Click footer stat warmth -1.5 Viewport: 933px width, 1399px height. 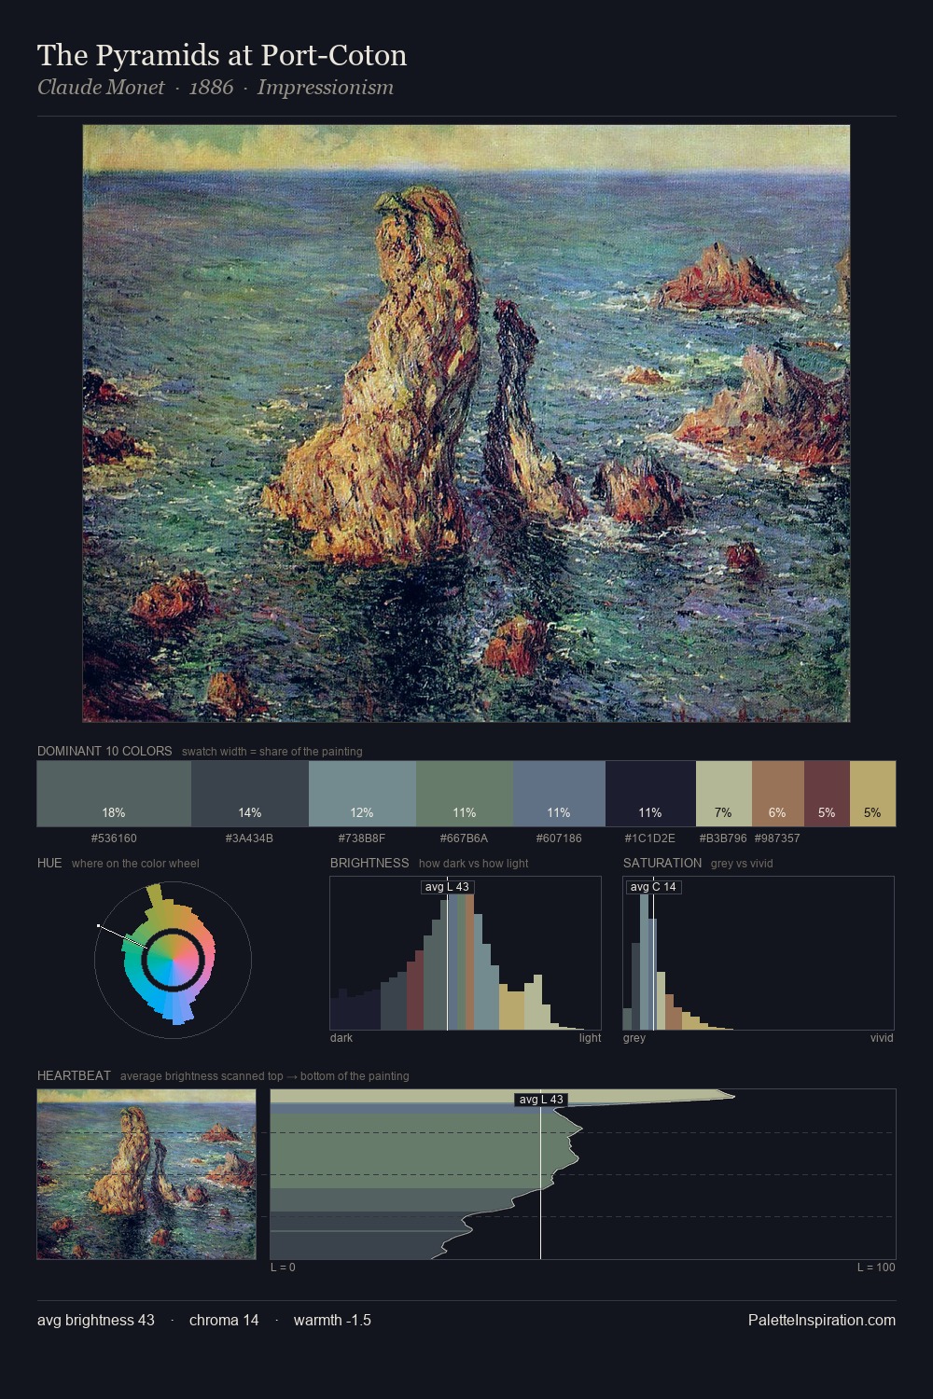(x=332, y=1321)
